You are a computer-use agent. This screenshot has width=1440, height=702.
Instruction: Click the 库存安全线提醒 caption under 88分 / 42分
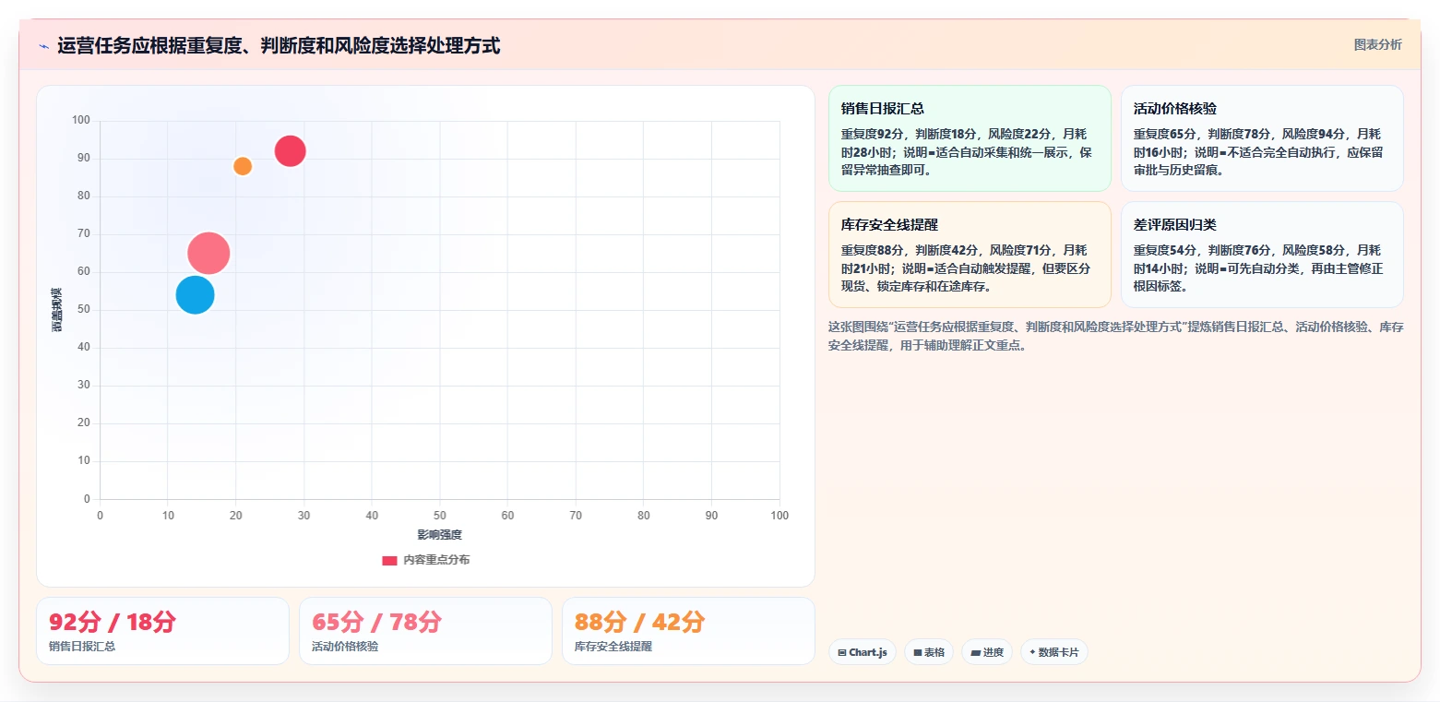click(x=613, y=647)
